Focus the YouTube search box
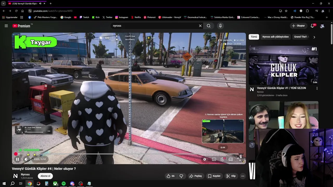 coord(155,26)
